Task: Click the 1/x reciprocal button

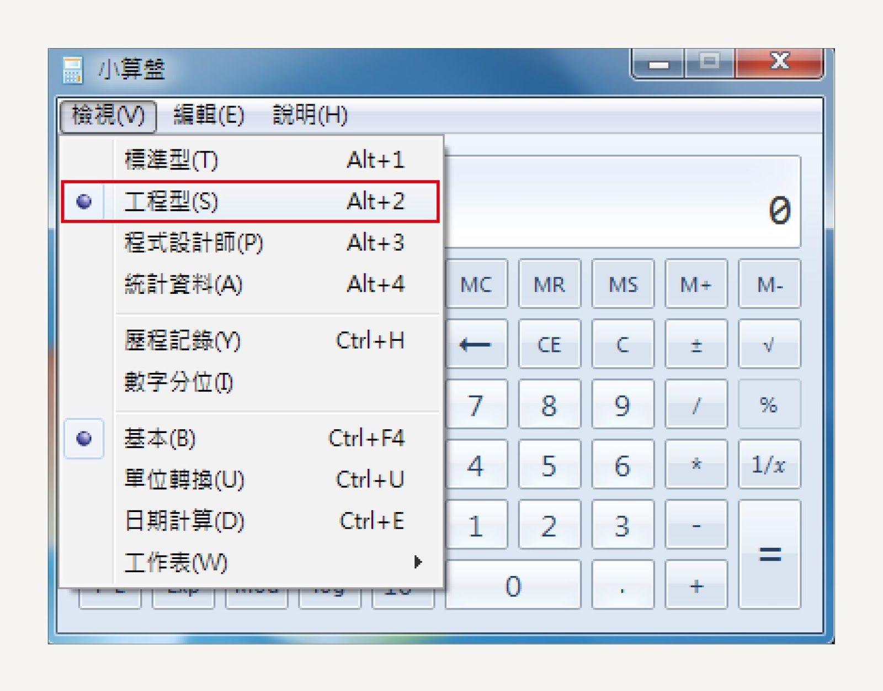Action: [769, 465]
